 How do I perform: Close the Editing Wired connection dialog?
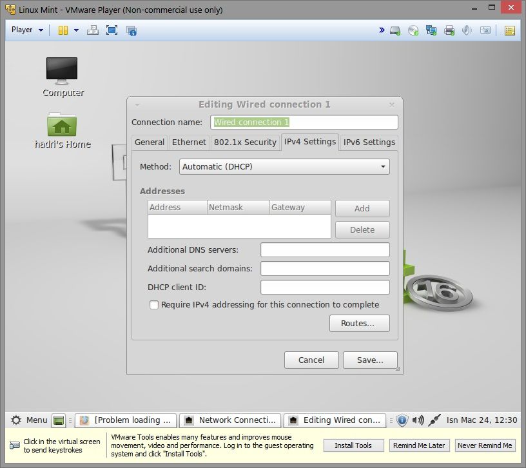391,104
